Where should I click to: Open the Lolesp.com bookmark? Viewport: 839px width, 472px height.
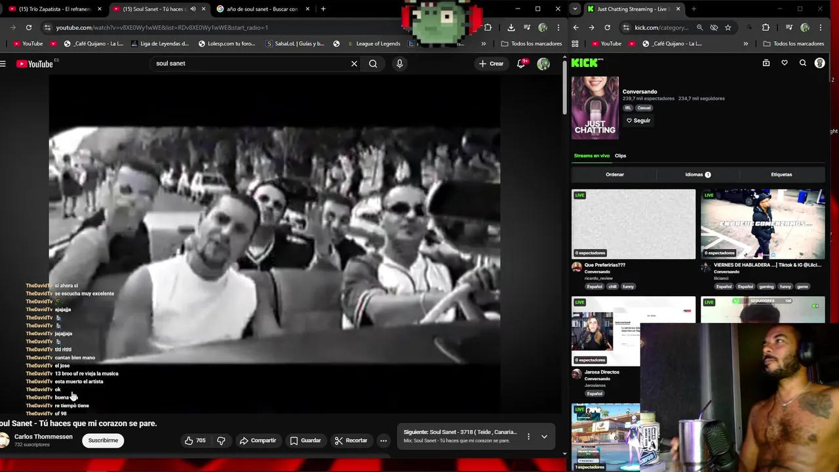226,44
